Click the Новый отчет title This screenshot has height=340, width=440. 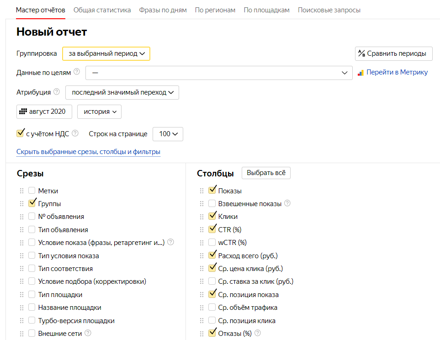click(x=52, y=32)
